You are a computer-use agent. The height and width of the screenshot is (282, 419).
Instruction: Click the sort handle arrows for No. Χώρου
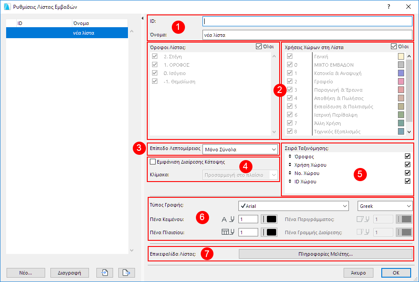pyautogui.click(x=290, y=173)
